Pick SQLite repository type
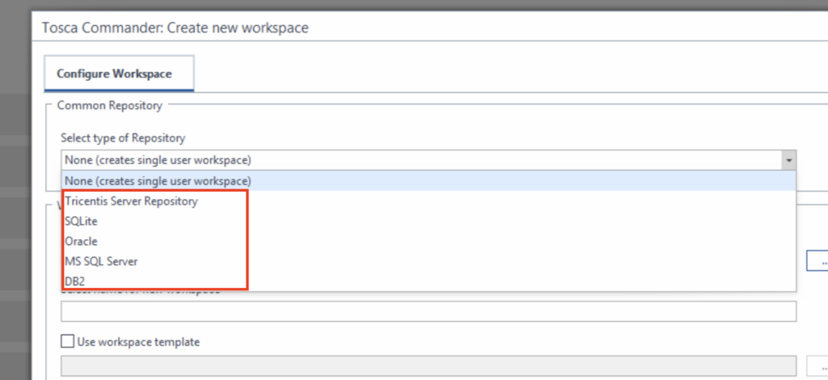 pyautogui.click(x=429, y=222)
